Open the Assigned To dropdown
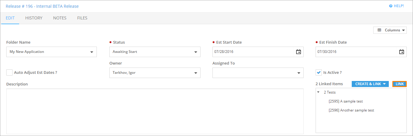Screen dimensions: 413x136 299,73
